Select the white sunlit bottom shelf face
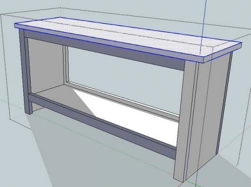 click(134, 117)
